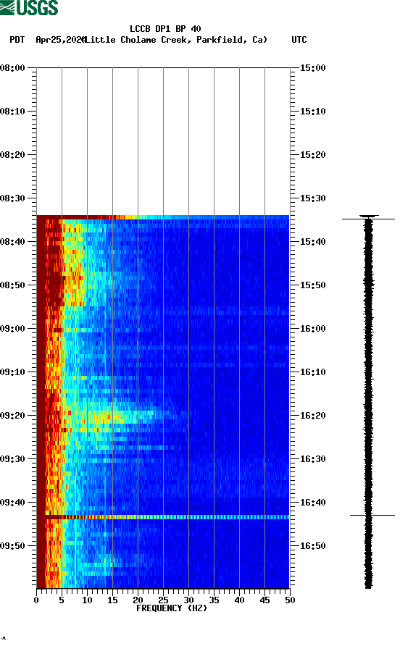Click the yellow energy burst near 09:20, 10–20 Hz
The width and height of the screenshot is (400, 646).
point(113,418)
